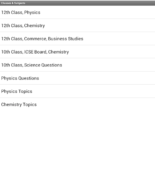Screen dimensions: 155x190
Task: Select Physics Questions list item
Action: point(77,78)
